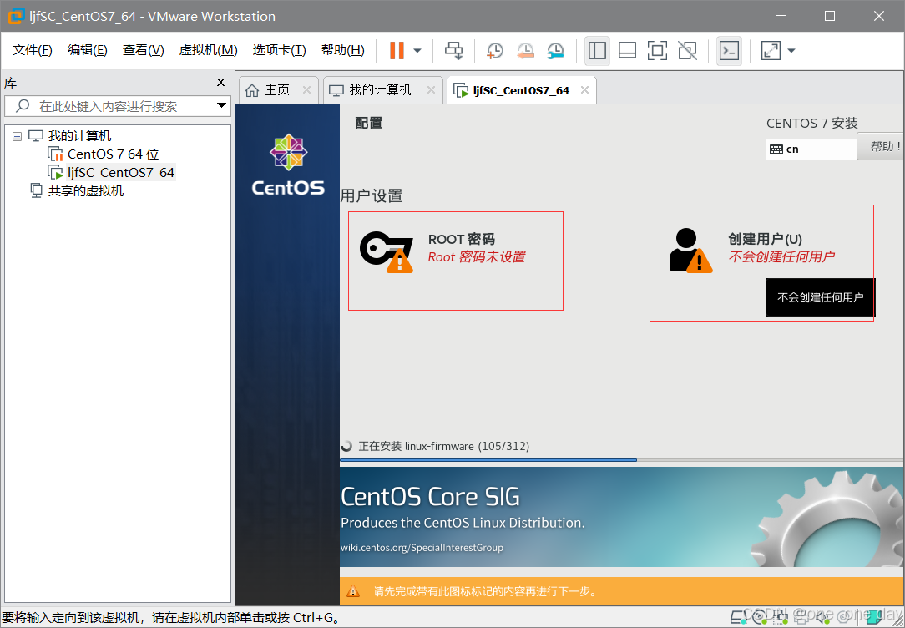Viewport: 905px width, 628px height.
Task: Open the 文件(F) menu
Action: pyautogui.click(x=33, y=50)
